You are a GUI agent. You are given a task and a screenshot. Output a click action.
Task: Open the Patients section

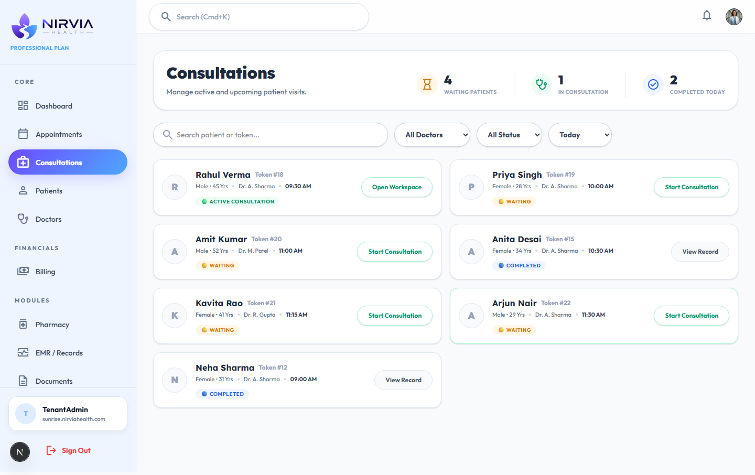[x=68, y=191]
